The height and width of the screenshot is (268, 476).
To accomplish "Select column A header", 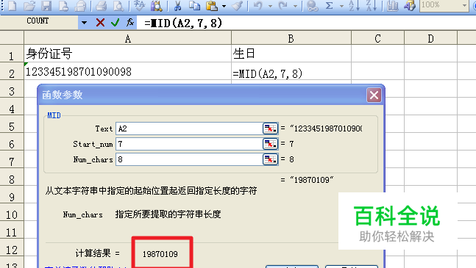I will click(128, 38).
